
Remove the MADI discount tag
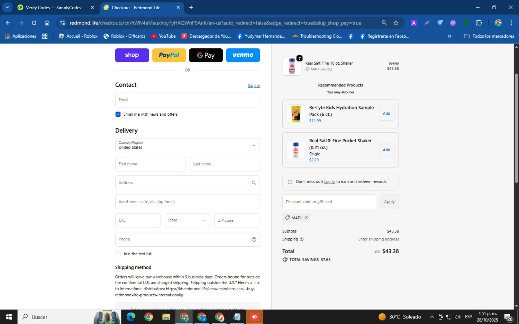tap(306, 218)
